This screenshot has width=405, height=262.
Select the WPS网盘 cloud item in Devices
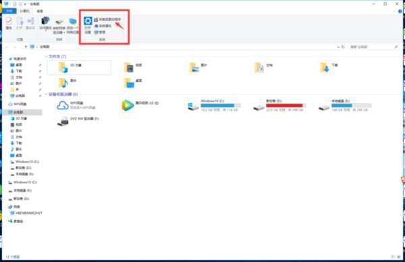tap(76, 105)
